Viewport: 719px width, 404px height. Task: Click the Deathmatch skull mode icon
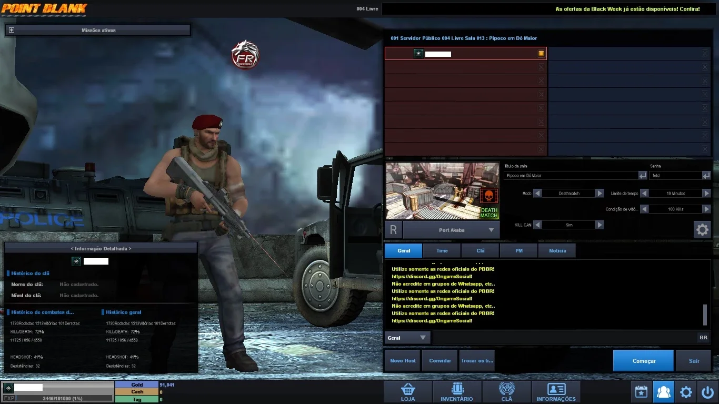point(488,196)
